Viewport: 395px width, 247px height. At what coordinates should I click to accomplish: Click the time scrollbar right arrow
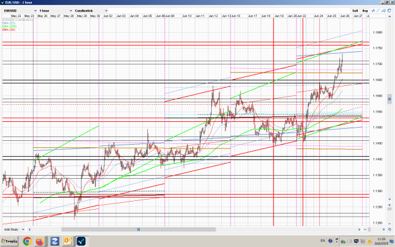click(x=359, y=229)
